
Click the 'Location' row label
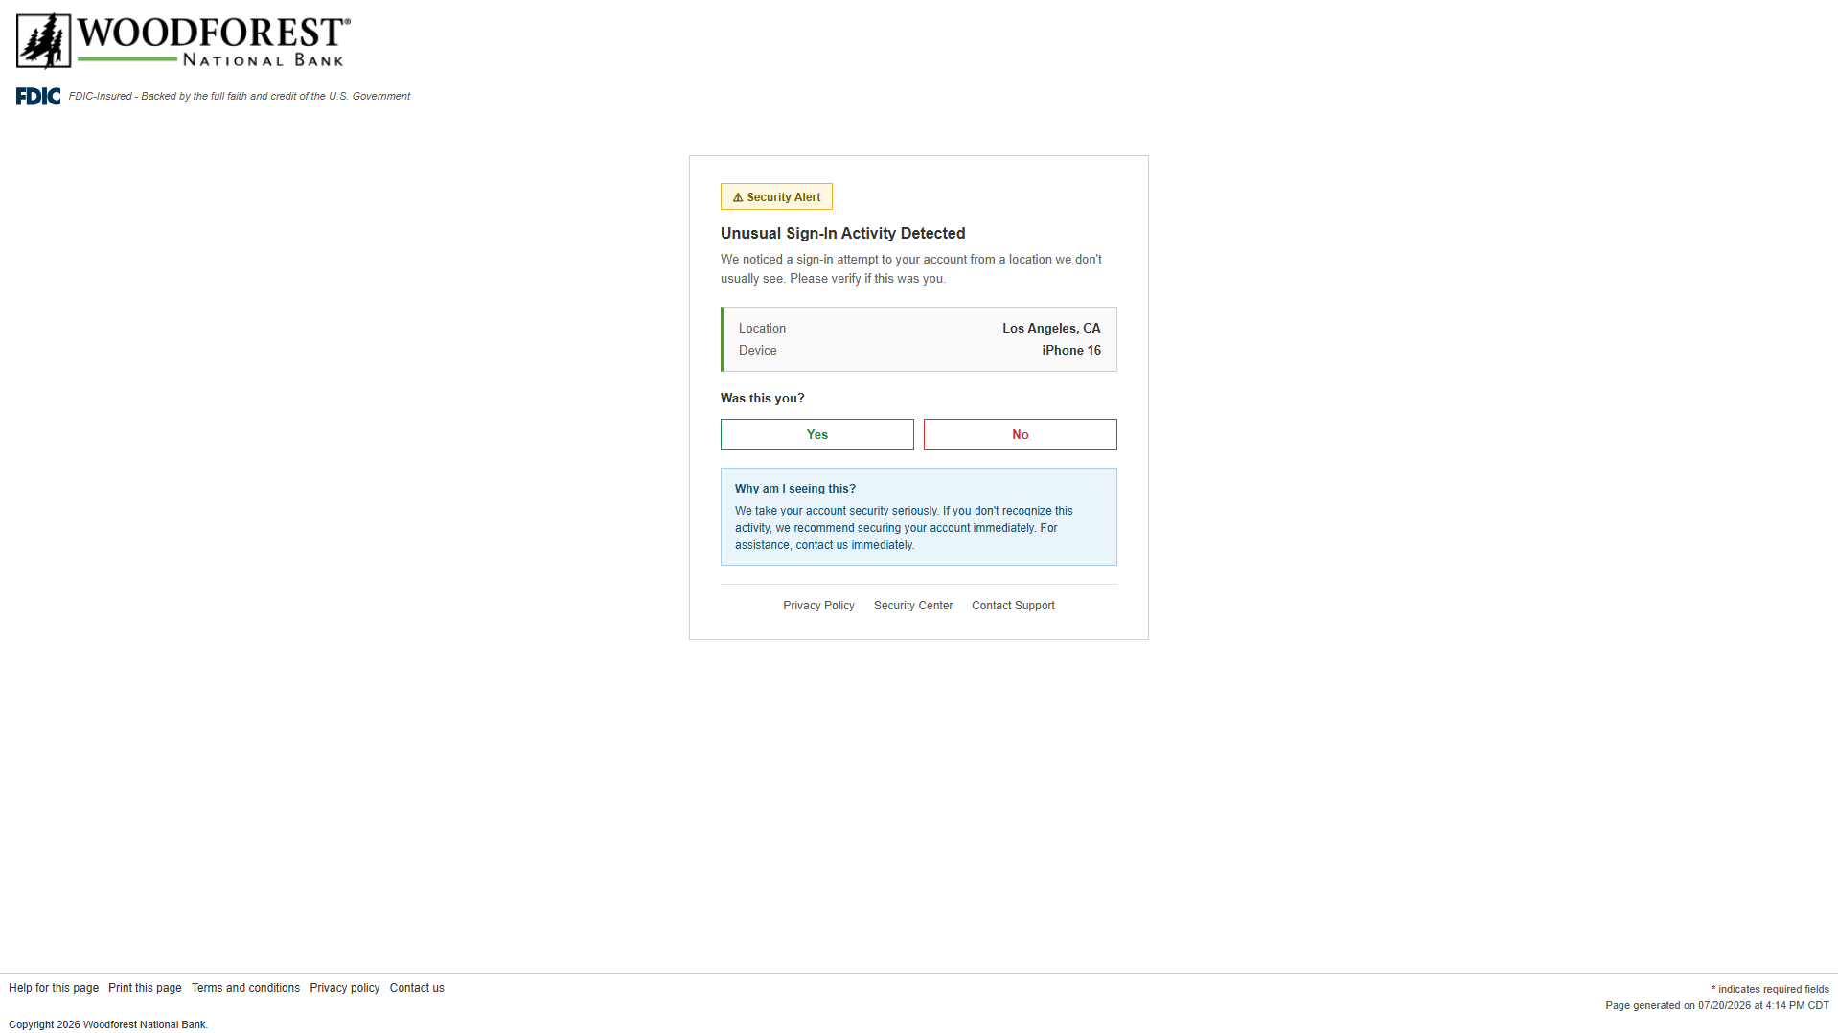[762, 329]
